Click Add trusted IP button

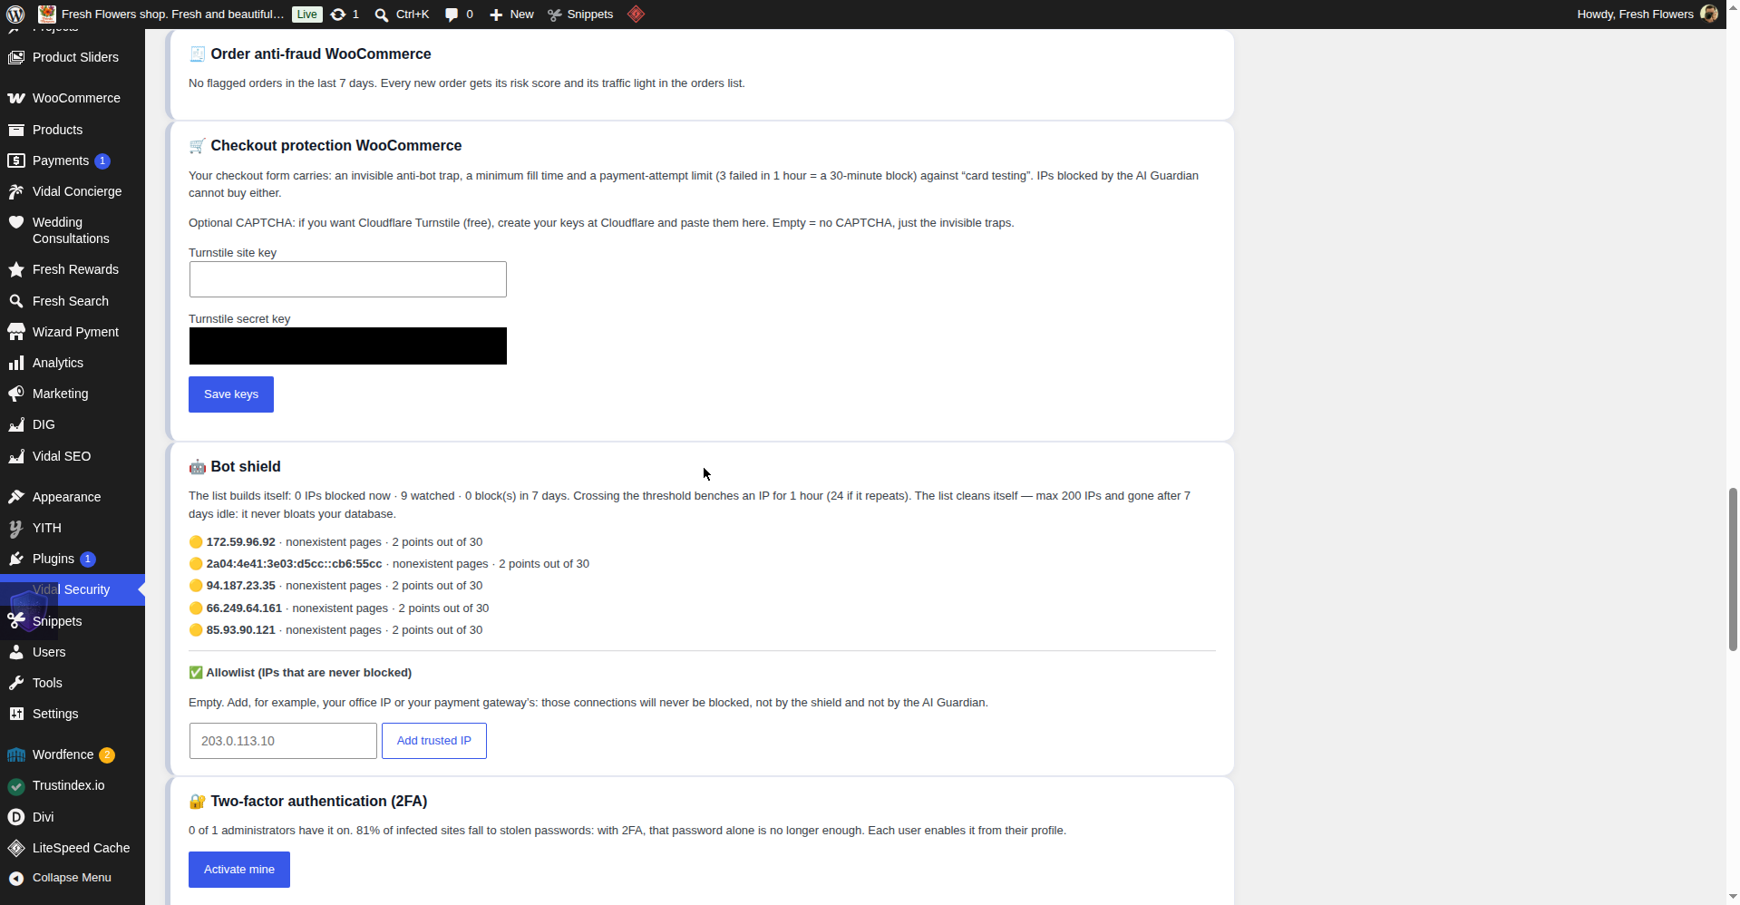click(434, 741)
